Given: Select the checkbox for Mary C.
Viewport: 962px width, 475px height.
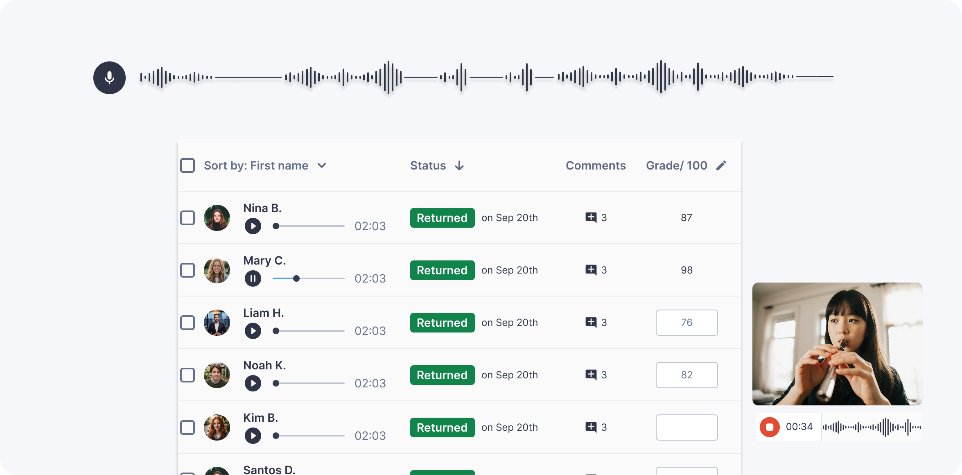Looking at the screenshot, I should click(x=187, y=270).
